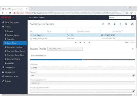137x102 pixels.
Task: Click the Basic Information progress bar
Action: [82, 60]
